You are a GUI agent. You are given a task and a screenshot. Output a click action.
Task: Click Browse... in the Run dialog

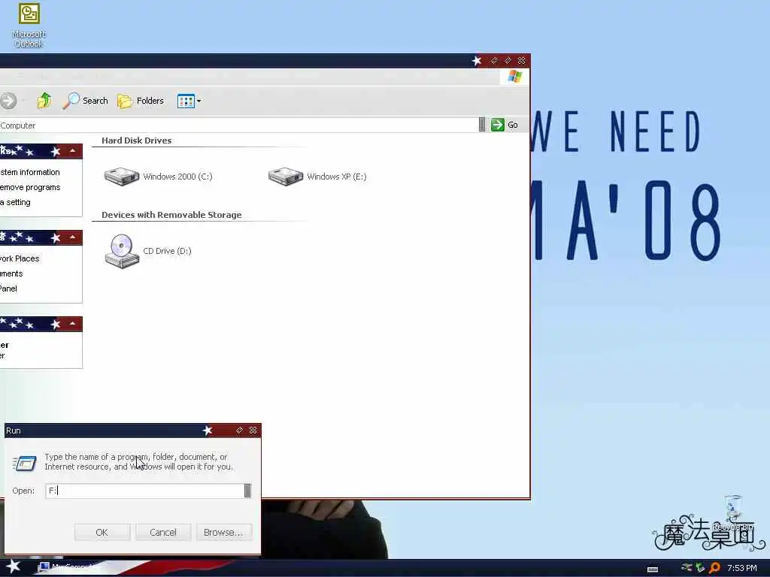[223, 533]
